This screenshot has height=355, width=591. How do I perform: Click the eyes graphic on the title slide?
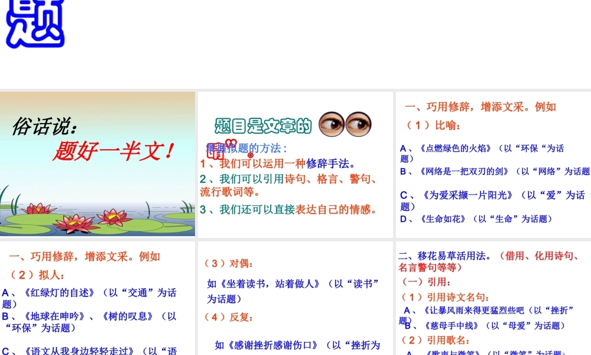click(347, 123)
